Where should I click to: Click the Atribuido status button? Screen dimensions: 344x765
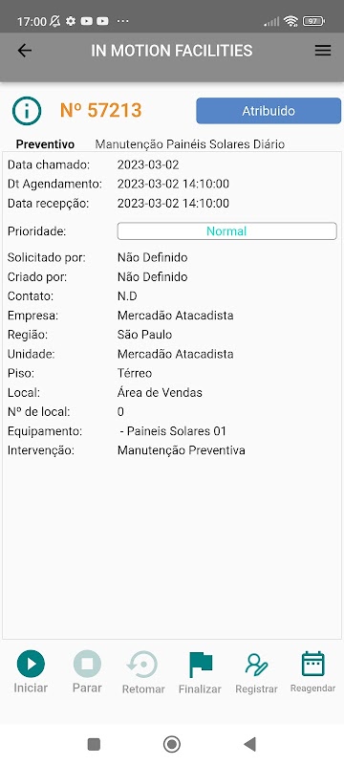pyautogui.click(x=269, y=111)
